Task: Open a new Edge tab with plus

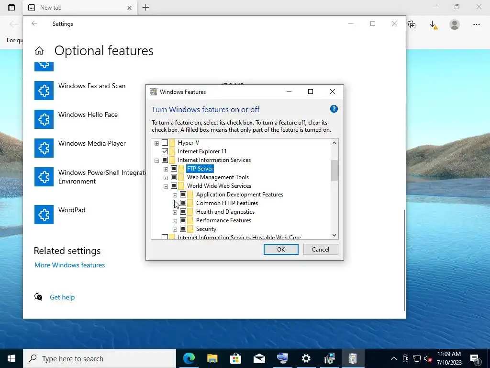Action: [x=145, y=8]
